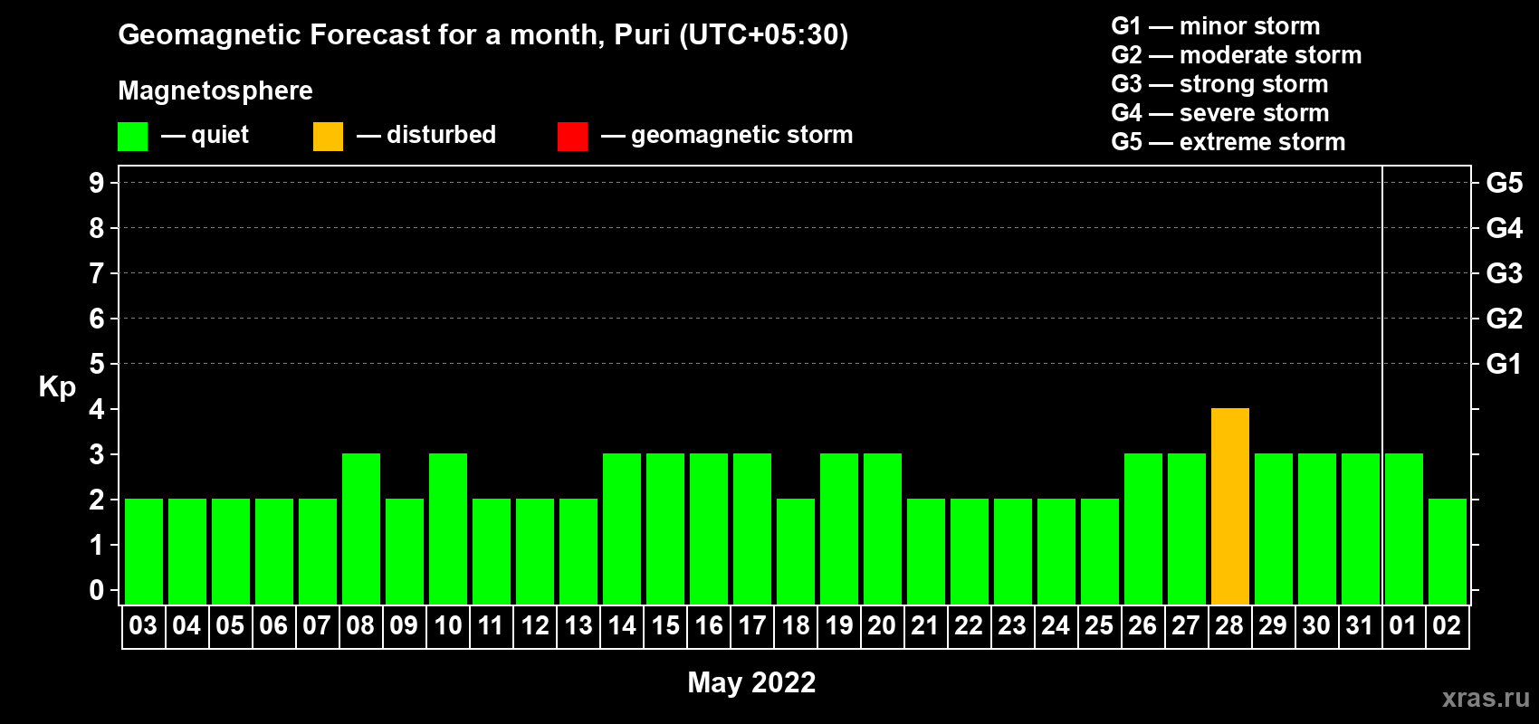Click the G4 right-axis label

(1505, 228)
